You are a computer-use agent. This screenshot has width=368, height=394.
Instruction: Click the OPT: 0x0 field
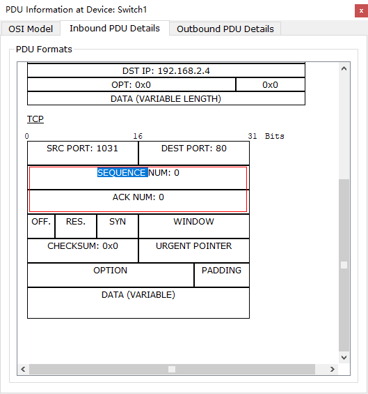pos(131,84)
